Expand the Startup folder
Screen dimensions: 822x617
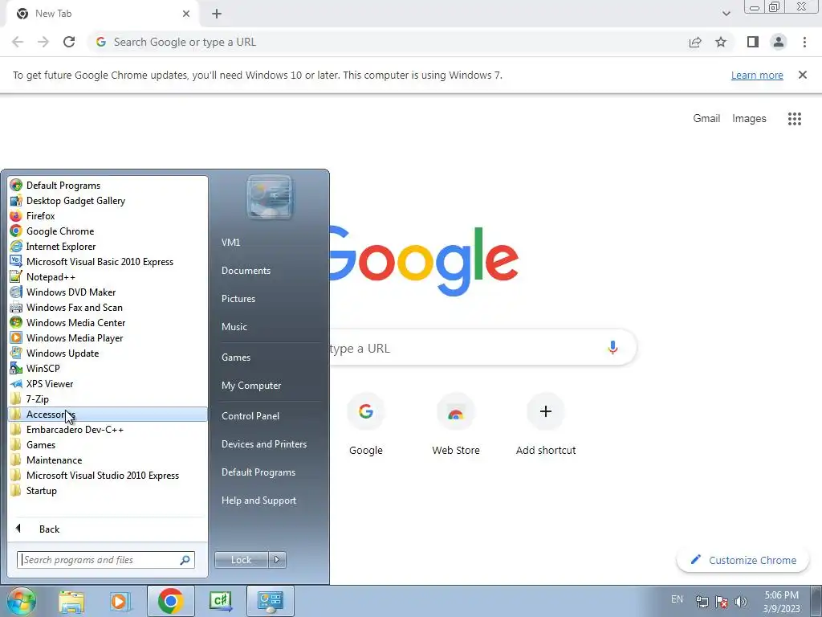(108, 490)
